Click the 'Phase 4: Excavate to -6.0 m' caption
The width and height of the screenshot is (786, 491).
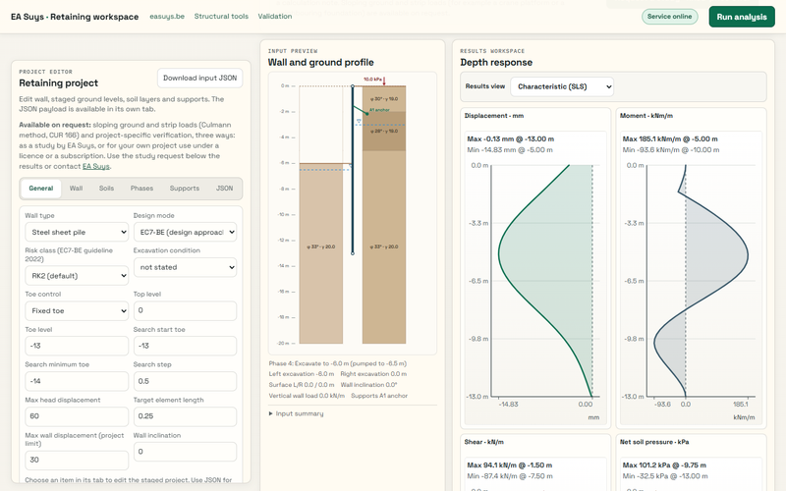pos(337,363)
